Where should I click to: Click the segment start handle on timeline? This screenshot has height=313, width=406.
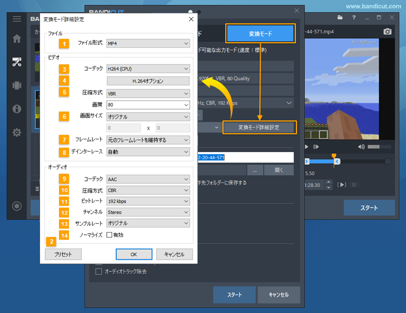click(307, 161)
